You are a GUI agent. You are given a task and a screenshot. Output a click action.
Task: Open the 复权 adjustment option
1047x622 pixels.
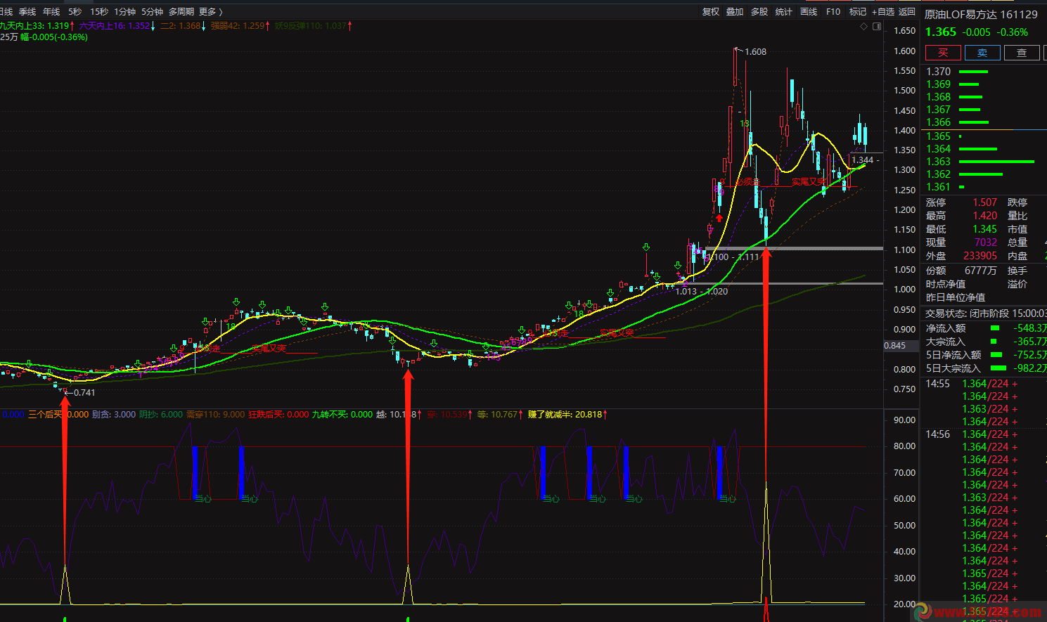pos(711,11)
